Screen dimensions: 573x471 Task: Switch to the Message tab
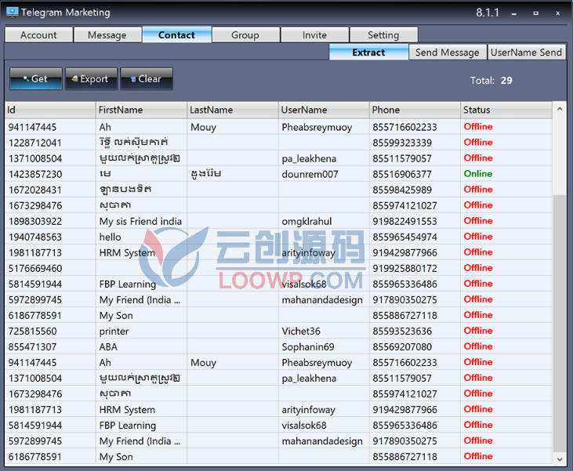[107, 34]
